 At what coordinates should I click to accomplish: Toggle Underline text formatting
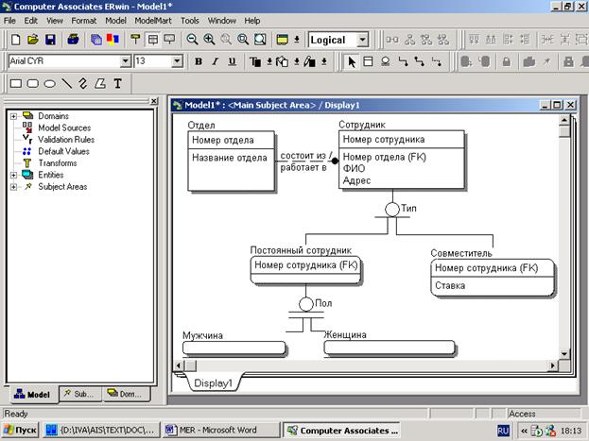coord(232,61)
